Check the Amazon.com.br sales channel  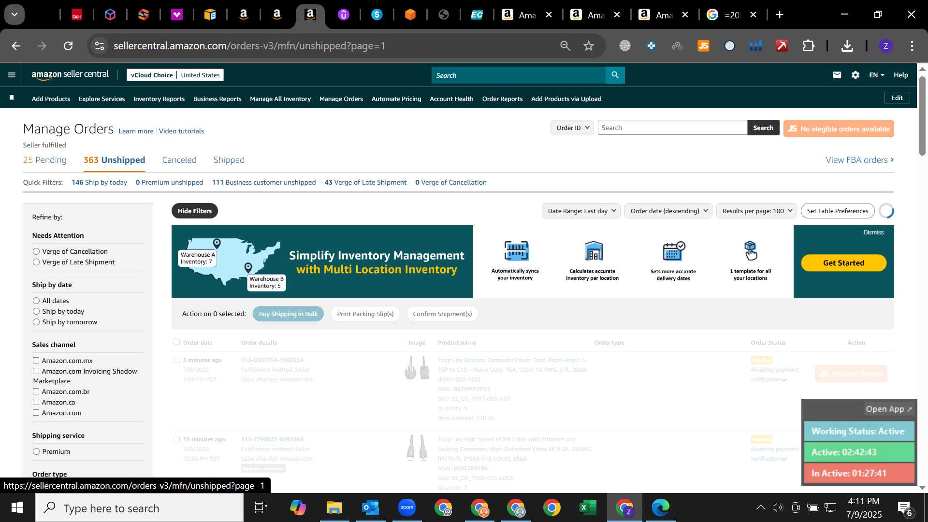tap(36, 391)
